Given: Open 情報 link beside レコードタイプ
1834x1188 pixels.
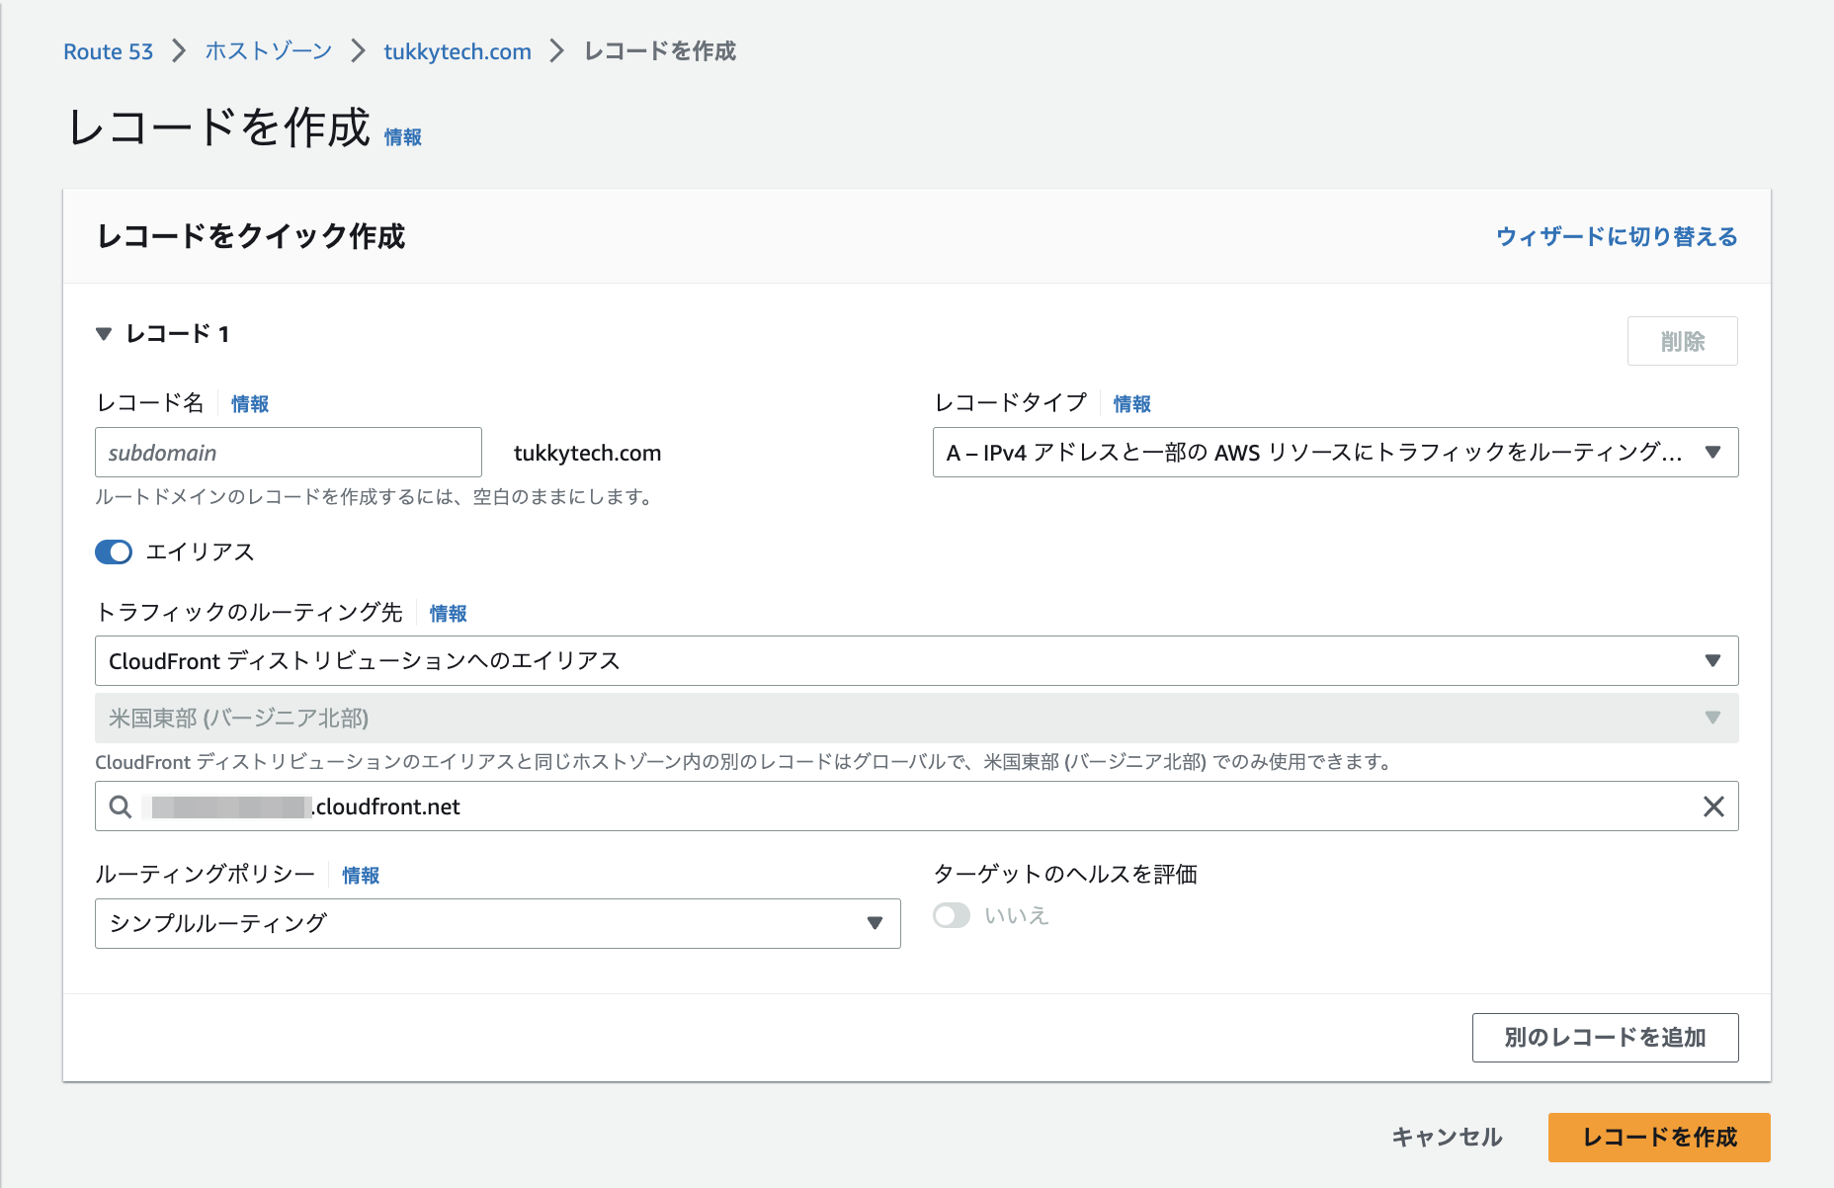Looking at the screenshot, I should click(x=1131, y=404).
